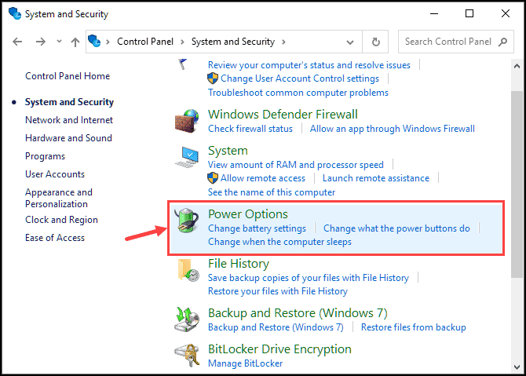
Task: Open Control Panel Home in sidebar
Action: 68,76
